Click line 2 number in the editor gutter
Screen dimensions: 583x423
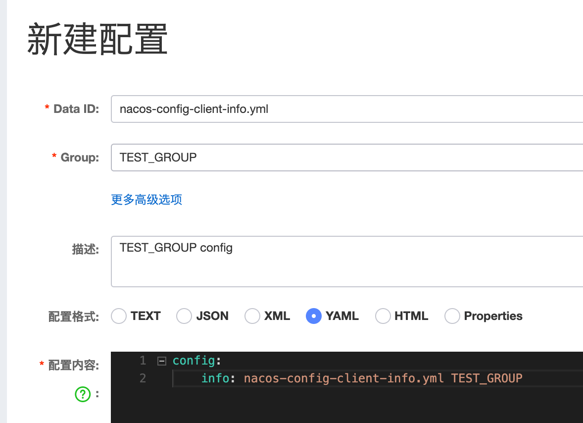point(143,378)
